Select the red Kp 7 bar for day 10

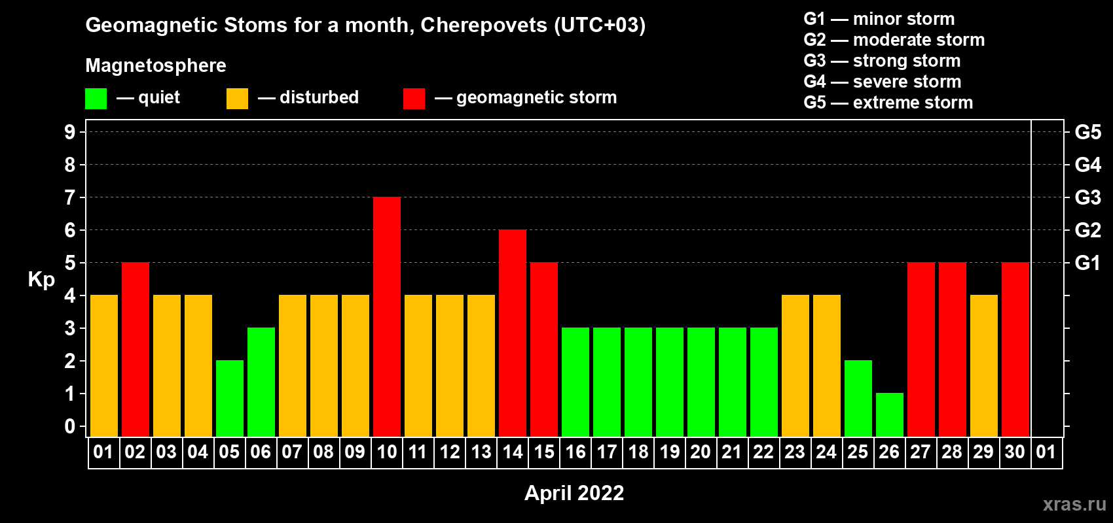(387, 316)
